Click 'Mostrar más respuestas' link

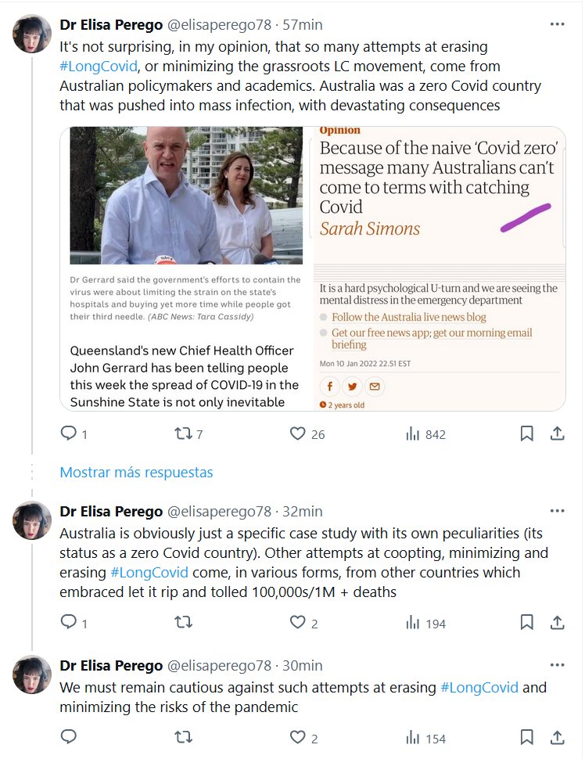[x=136, y=473]
